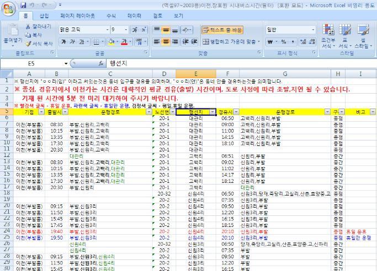
Task: Switch to the 홈 ribbon tab
Action: click(x=26, y=16)
